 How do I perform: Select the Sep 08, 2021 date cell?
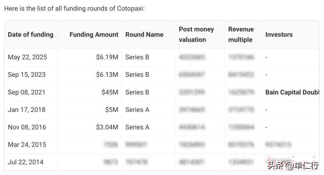pyautogui.click(x=27, y=92)
